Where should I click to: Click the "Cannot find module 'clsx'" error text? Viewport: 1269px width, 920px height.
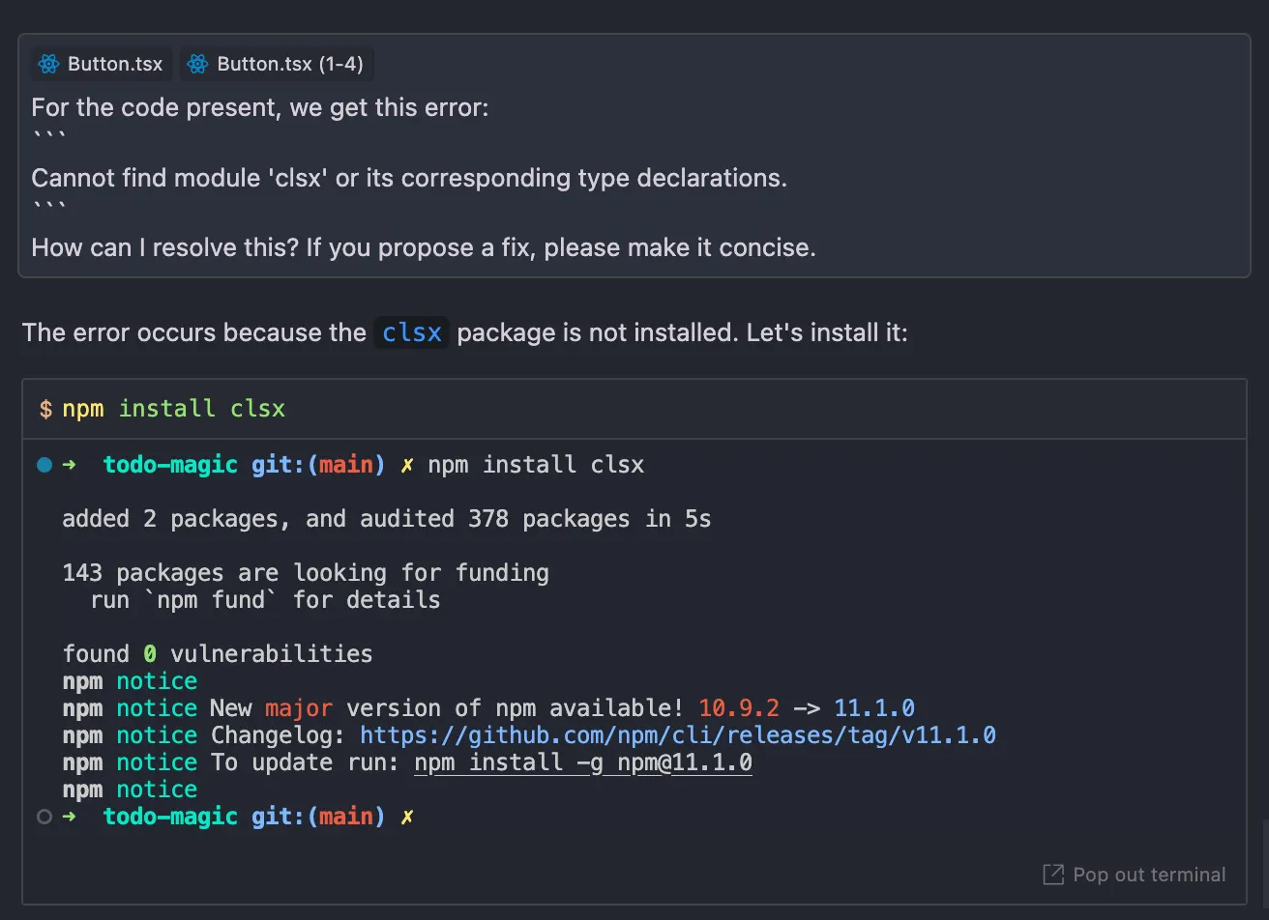409,178
